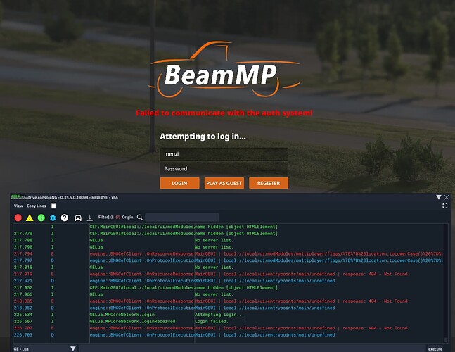The height and width of the screenshot is (352, 455).
Task: Click the orange LOGIN button
Action: click(x=179, y=183)
